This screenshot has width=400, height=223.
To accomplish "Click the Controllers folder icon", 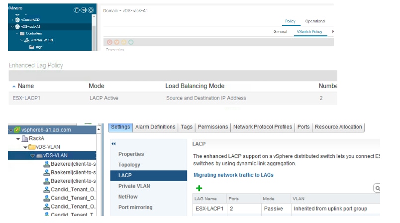I will coord(22,33).
